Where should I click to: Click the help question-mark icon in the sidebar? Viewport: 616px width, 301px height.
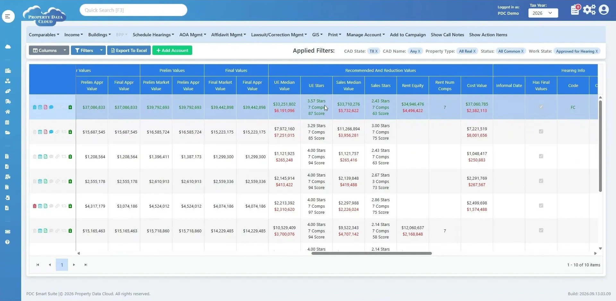point(8,242)
